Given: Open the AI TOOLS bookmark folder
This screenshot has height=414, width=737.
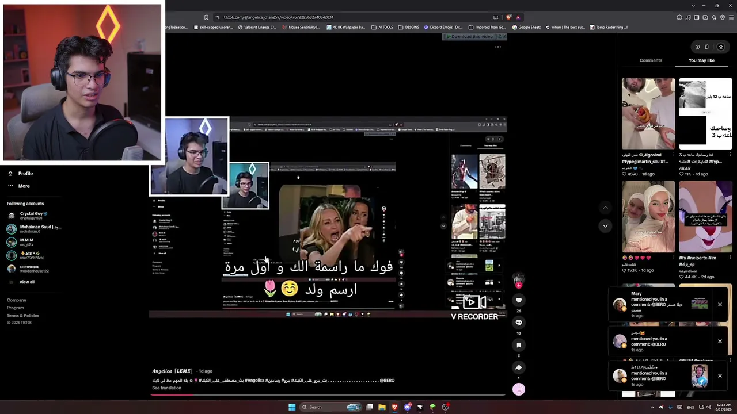Looking at the screenshot, I should [x=382, y=27].
